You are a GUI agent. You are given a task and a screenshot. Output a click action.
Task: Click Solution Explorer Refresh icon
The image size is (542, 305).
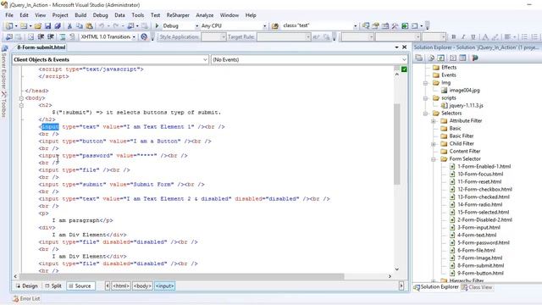[441, 58]
